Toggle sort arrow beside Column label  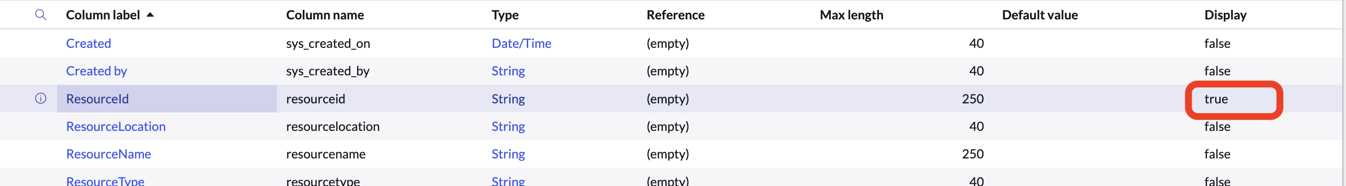coord(150,14)
